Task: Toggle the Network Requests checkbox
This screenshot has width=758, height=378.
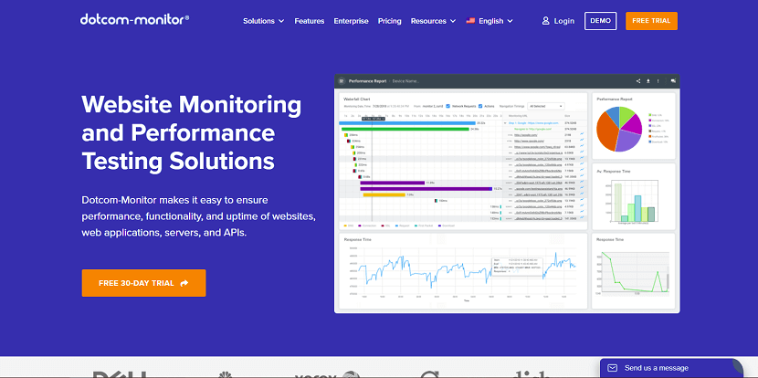Action: pyautogui.click(x=448, y=106)
